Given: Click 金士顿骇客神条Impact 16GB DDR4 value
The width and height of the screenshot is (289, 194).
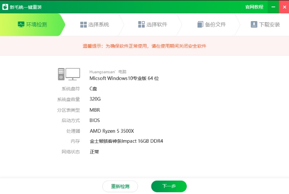Looking at the screenshot, I should click(126, 141).
